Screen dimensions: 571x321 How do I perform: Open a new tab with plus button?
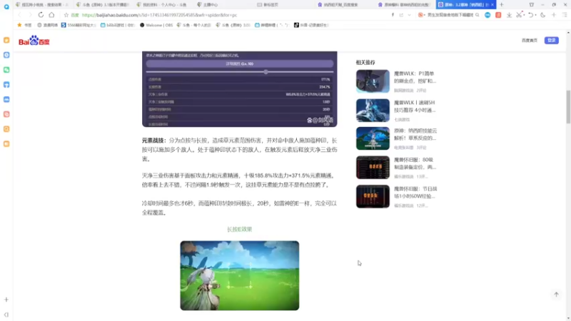click(x=502, y=5)
